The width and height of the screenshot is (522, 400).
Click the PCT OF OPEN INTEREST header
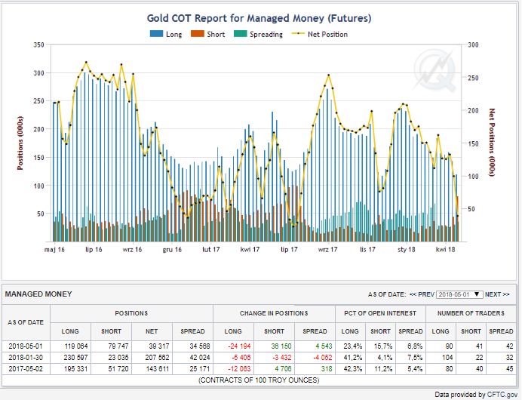point(380,313)
